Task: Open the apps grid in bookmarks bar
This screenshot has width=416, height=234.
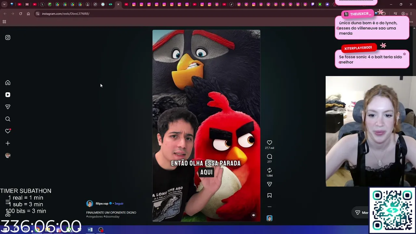Action: pyautogui.click(x=4, y=22)
